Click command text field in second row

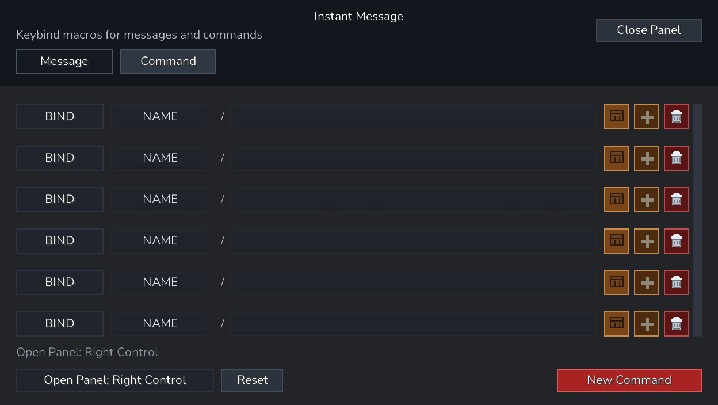413,158
